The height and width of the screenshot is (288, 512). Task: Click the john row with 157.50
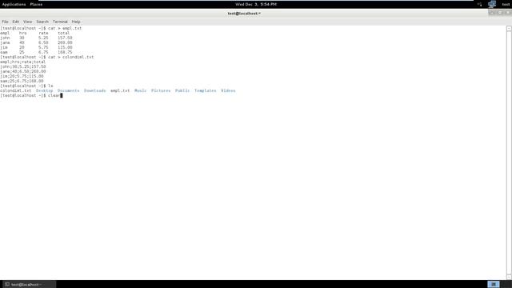36,38
